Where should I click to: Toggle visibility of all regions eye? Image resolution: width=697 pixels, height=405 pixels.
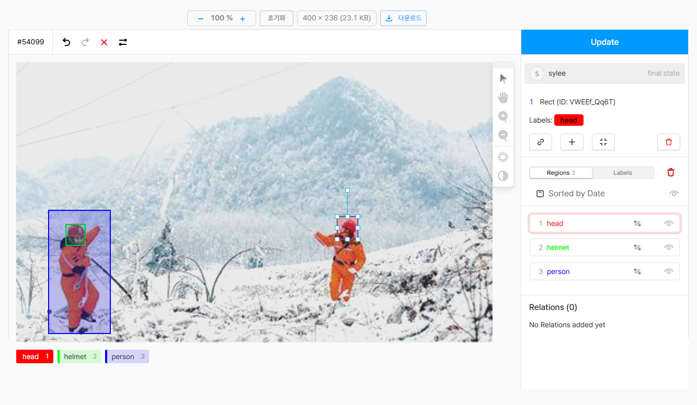[674, 194]
